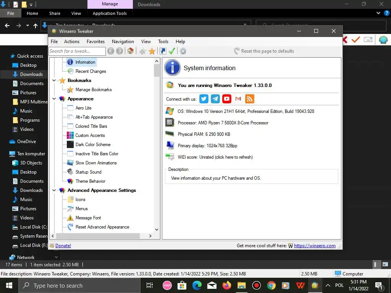The width and height of the screenshot is (391, 293).
Task: Click the Custom Accents colorful icon
Action: point(70,135)
